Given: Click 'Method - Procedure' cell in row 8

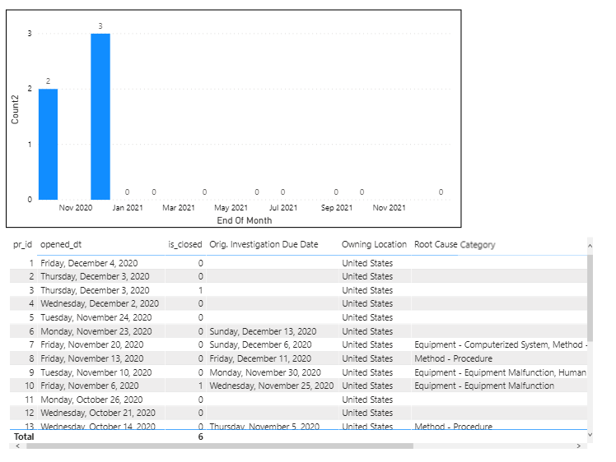Looking at the screenshot, I should click(x=454, y=358).
